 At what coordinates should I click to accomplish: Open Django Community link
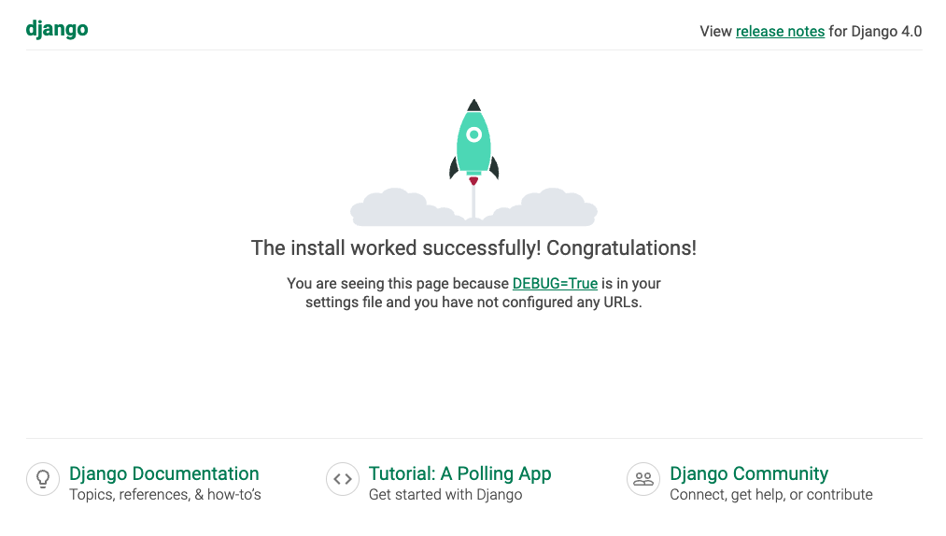pyautogui.click(x=749, y=473)
